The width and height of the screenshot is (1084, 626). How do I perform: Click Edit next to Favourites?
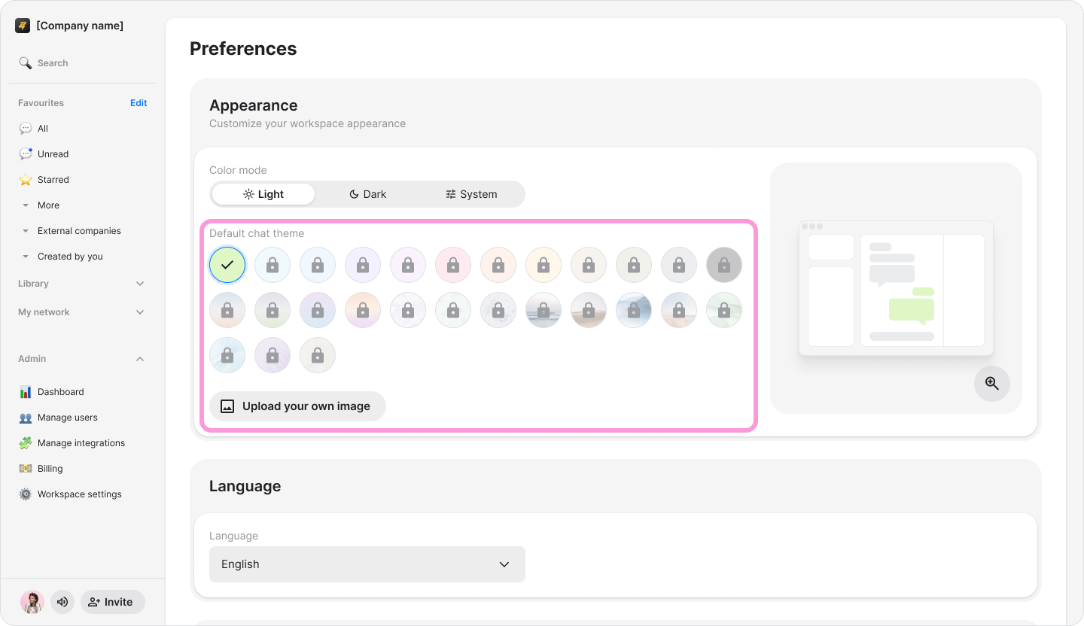(x=139, y=103)
